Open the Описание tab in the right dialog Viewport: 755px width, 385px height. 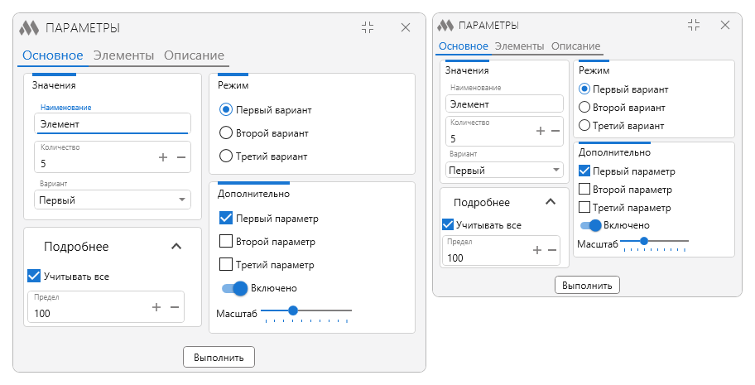coord(576,46)
